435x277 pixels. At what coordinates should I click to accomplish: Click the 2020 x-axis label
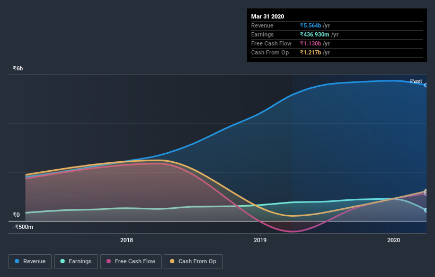[394, 240]
